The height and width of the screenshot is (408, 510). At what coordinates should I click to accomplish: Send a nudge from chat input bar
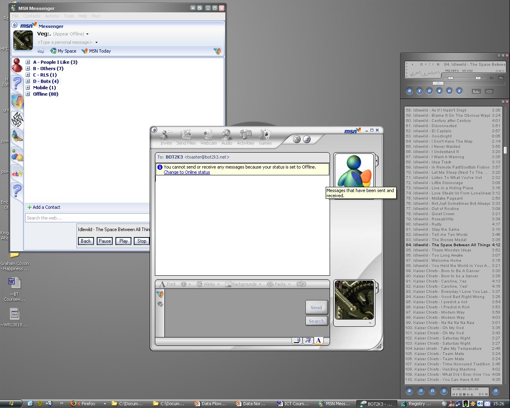point(301,284)
